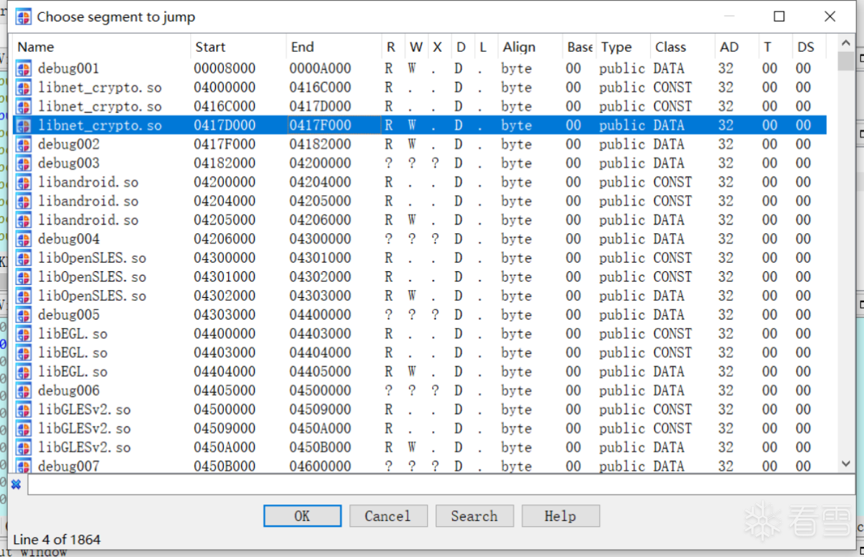Click the Cancel button
864x557 pixels.
point(388,516)
